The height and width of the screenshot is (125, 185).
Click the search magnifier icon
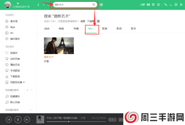pyautogui.click(x=94, y=5)
